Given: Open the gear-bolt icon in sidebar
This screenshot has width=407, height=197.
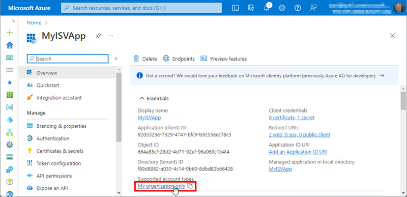Looking at the screenshot, I should [x=10, y=145].
